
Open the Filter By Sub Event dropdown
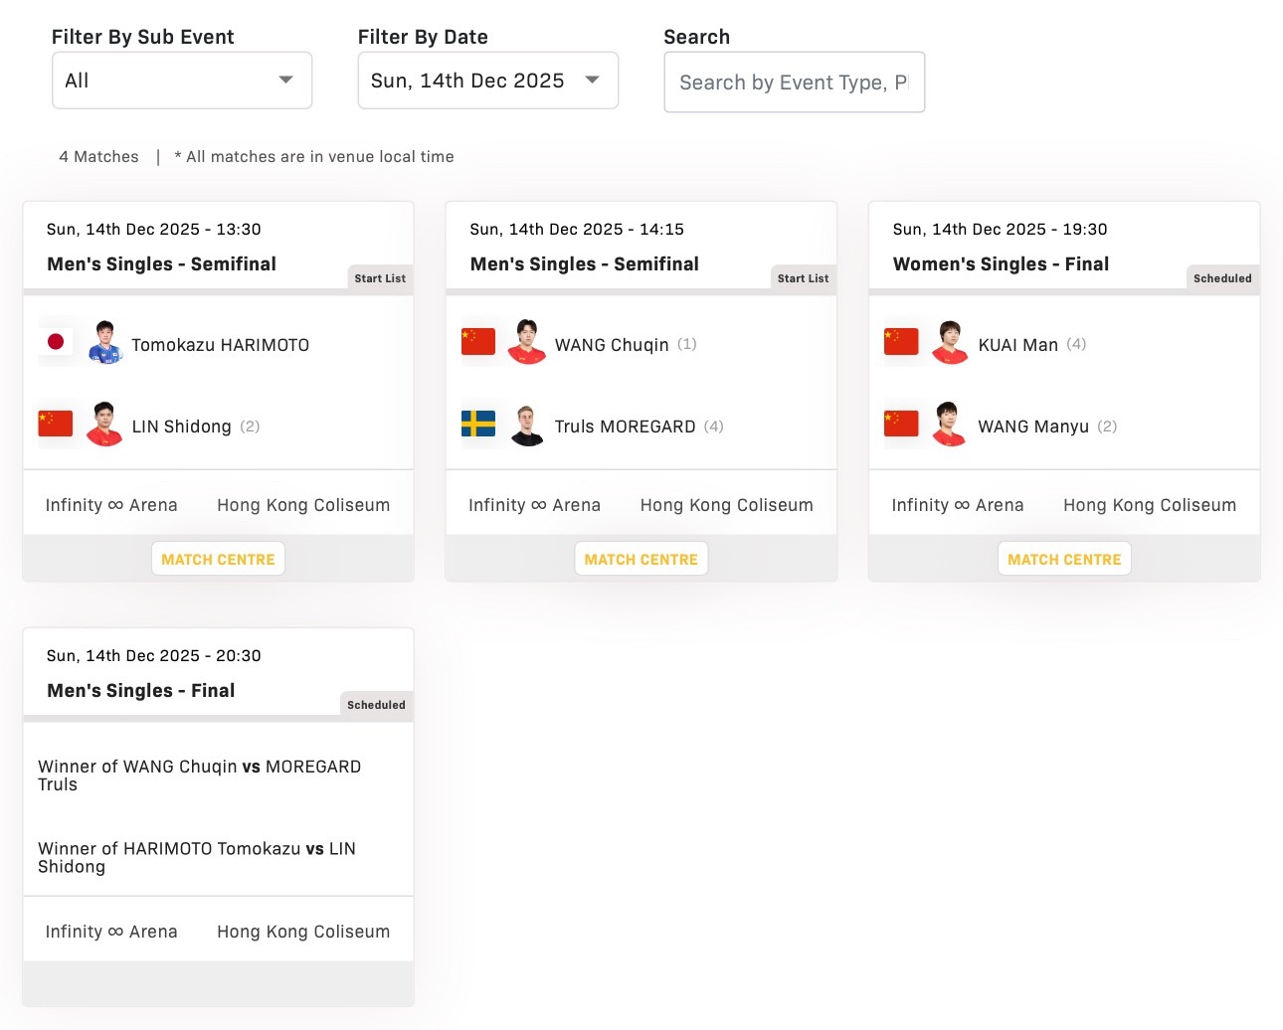pos(181,81)
